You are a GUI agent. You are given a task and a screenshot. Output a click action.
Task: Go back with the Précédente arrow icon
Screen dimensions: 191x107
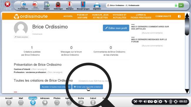click(x=23, y=5)
